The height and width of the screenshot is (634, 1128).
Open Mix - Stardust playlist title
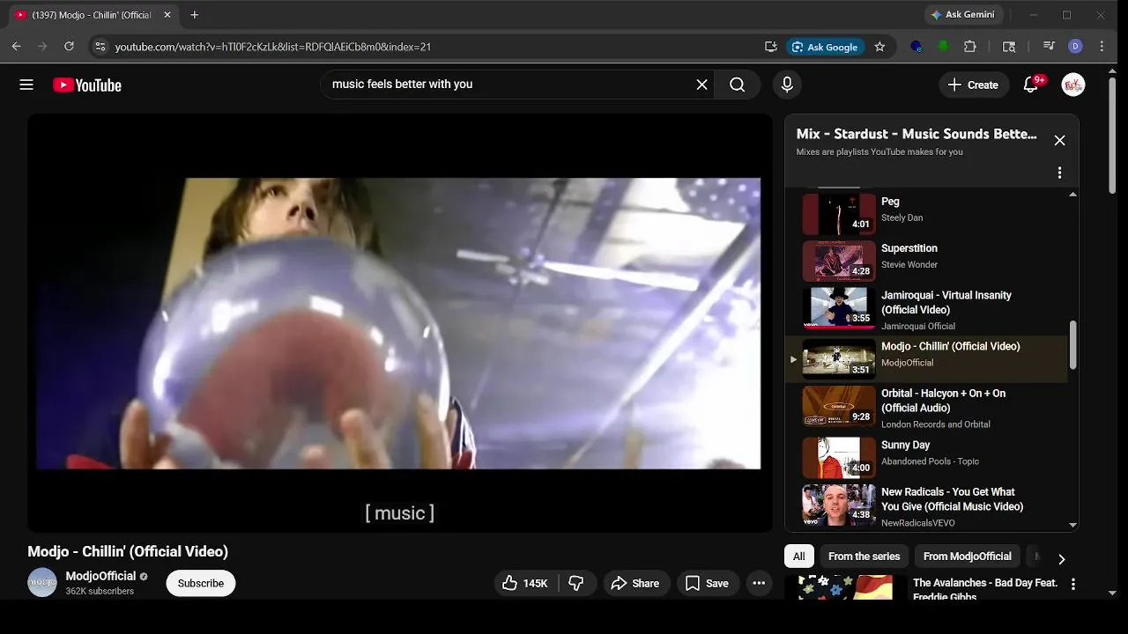(x=916, y=134)
